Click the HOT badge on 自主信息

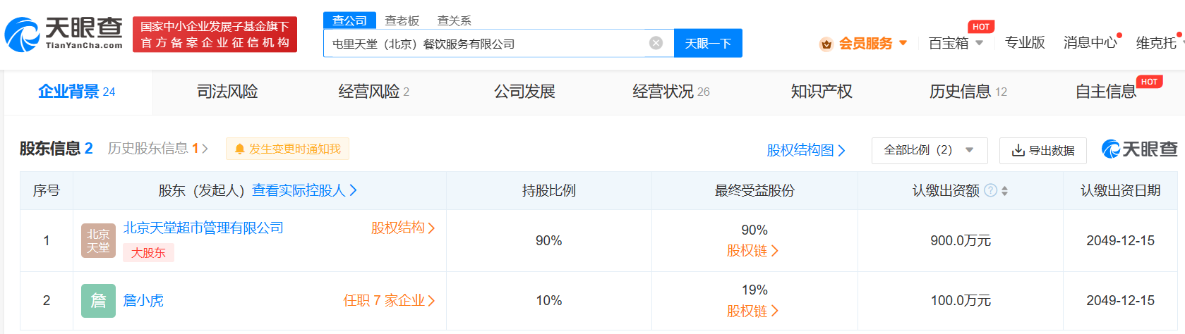point(1149,82)
